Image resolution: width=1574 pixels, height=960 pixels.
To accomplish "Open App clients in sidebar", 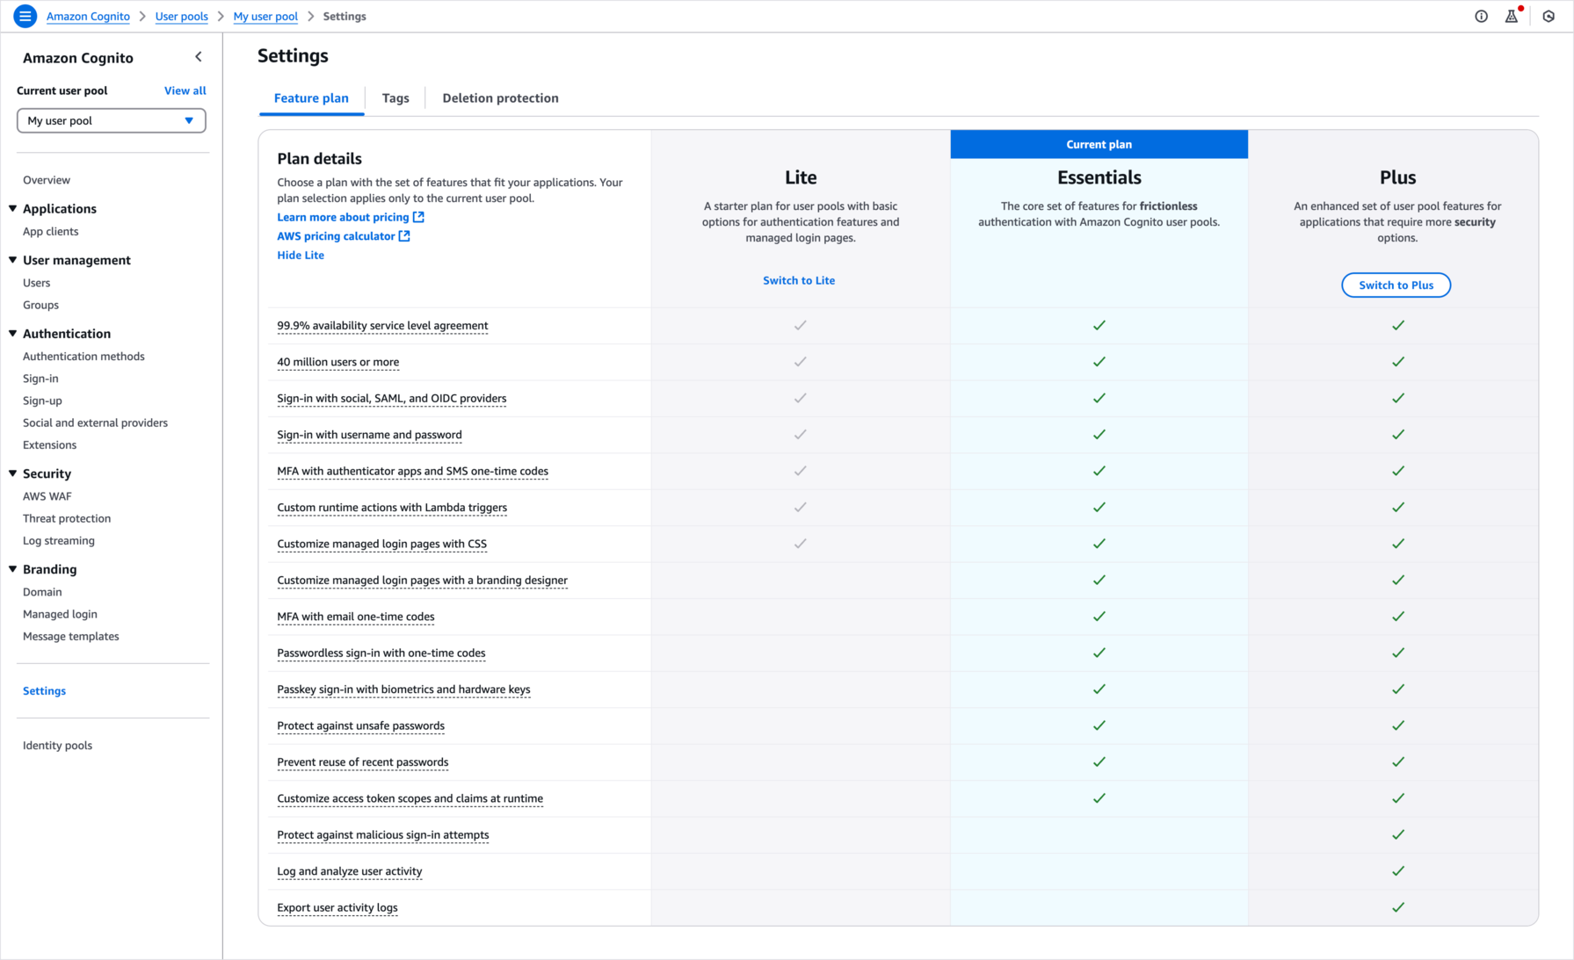I will coord(51,232).
